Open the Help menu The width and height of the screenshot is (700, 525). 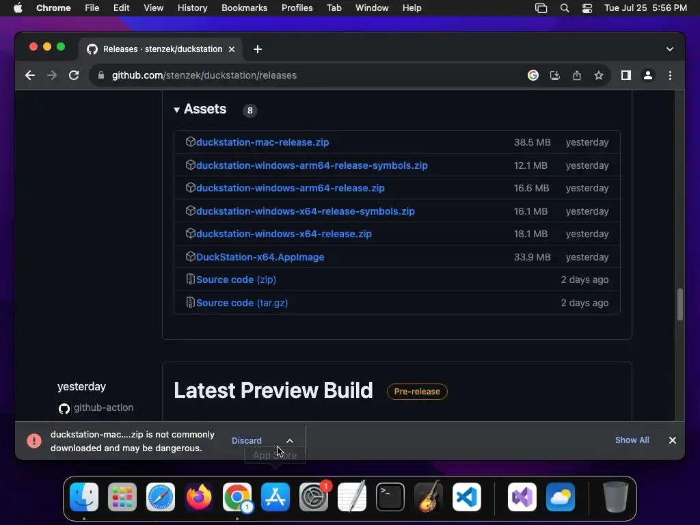point(412,8)
